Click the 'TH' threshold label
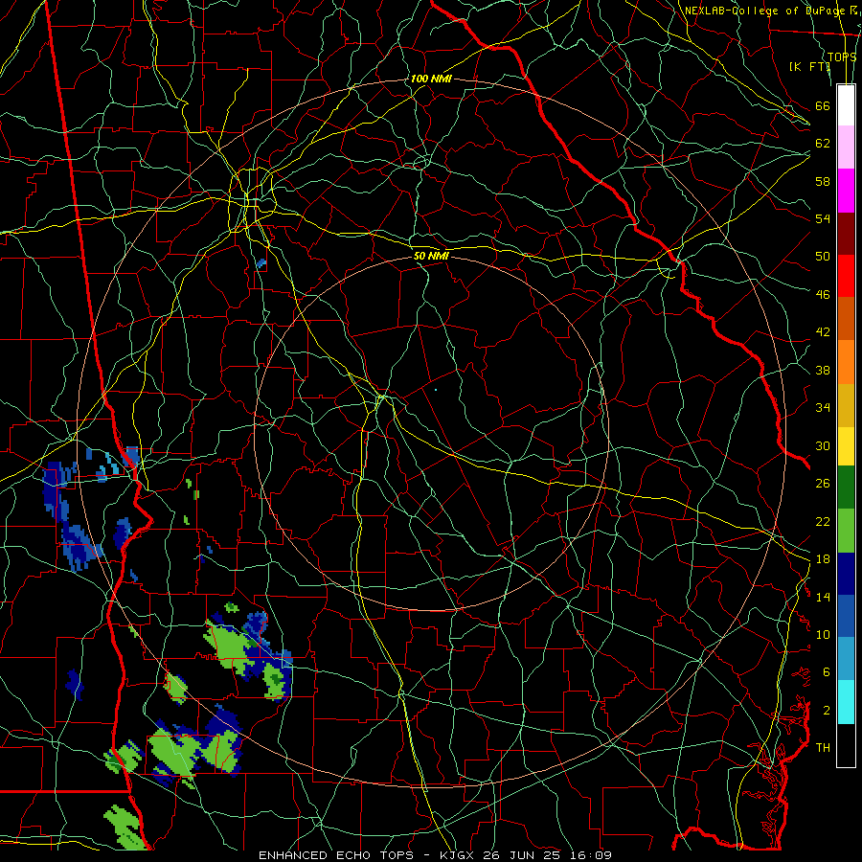 point(823,748)
